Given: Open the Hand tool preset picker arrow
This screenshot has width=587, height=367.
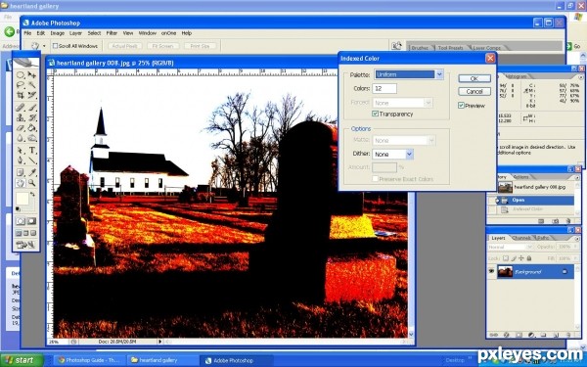Looking at the screenshot, I should point(44,46).
